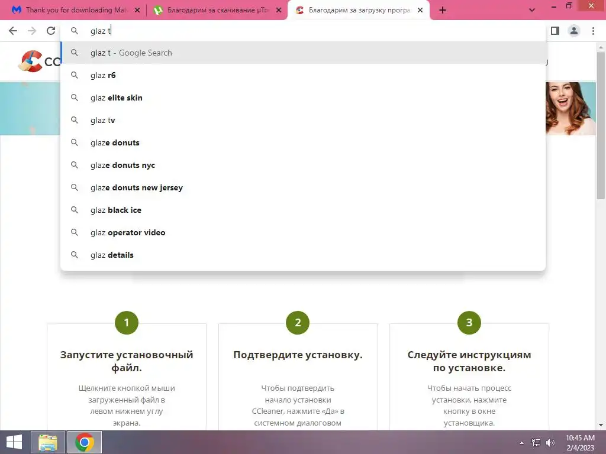Screen dimensions: 606x454
Task: Select the 'glaz tv' suggestion
Action: point(303,120)
